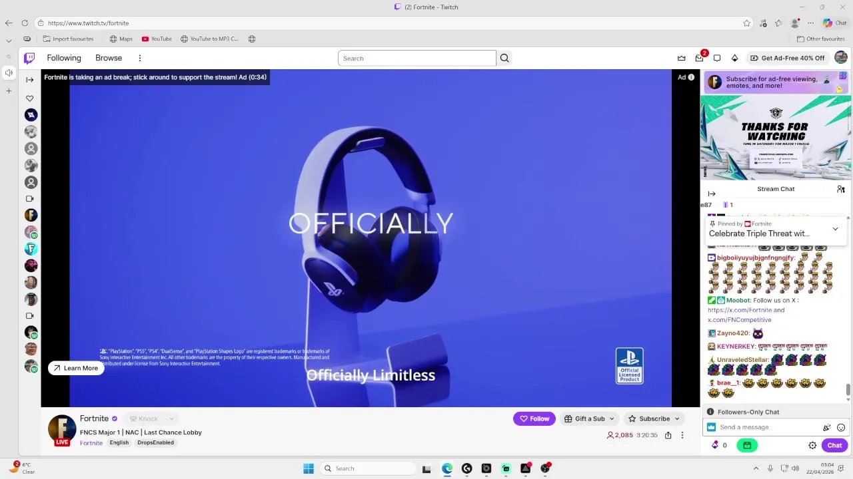Open chat settings gear
The width and height of the screenshot is (853, 479).
click(x=812, y=446)
